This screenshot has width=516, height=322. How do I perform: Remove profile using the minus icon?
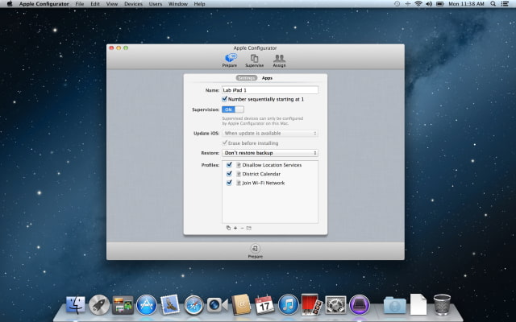pyautogui.click(x=242, y=228)
